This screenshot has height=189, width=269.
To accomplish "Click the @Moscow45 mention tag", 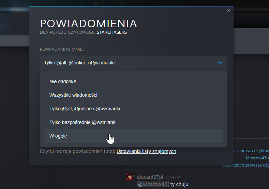I will point(153,184).
